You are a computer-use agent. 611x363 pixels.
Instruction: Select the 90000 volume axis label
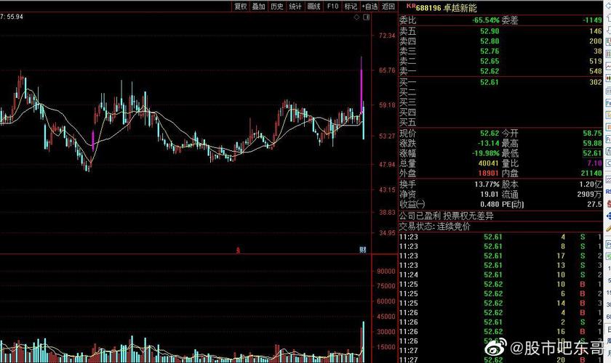[386, 272]
